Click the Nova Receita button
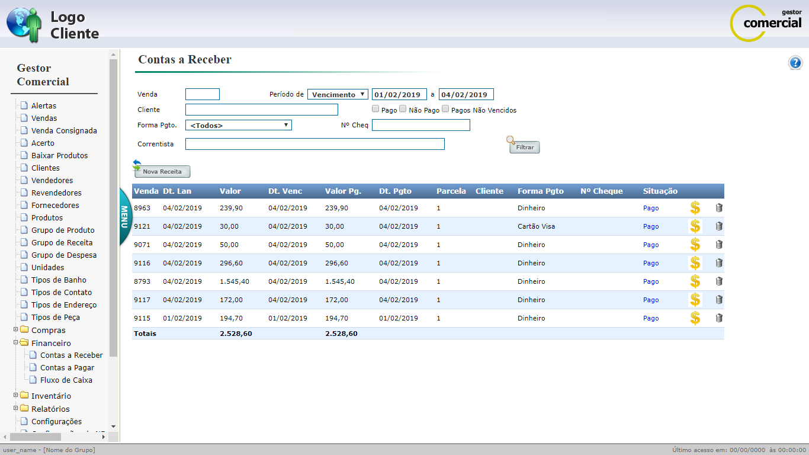Screen dimensions: 809x455 click(162, 171)
